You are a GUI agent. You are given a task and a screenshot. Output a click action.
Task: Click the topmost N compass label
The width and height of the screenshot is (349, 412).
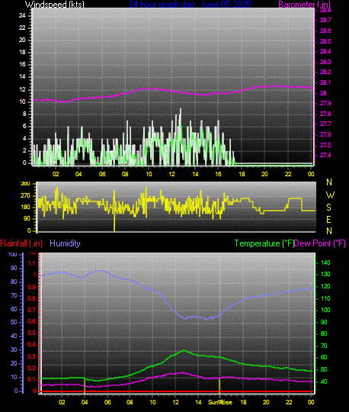click(329, 182)
